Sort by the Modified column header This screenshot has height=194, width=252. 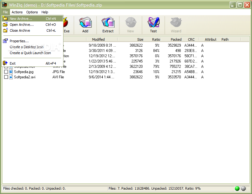[102, 39]
